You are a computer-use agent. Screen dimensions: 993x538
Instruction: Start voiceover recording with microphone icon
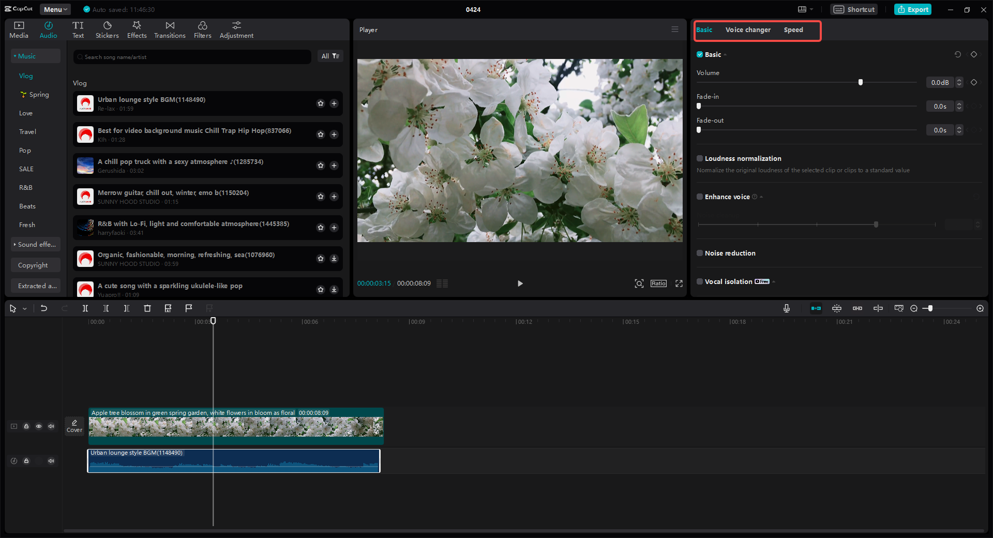coord(787,308)
